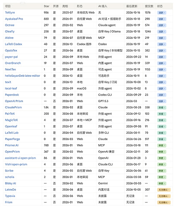Open the Frism project link

(x=8, y=202)
